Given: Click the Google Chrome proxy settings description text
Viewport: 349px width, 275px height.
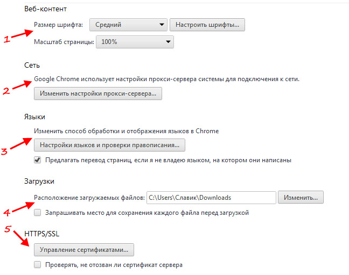Looking at the screenshot, I should [166, 79].
